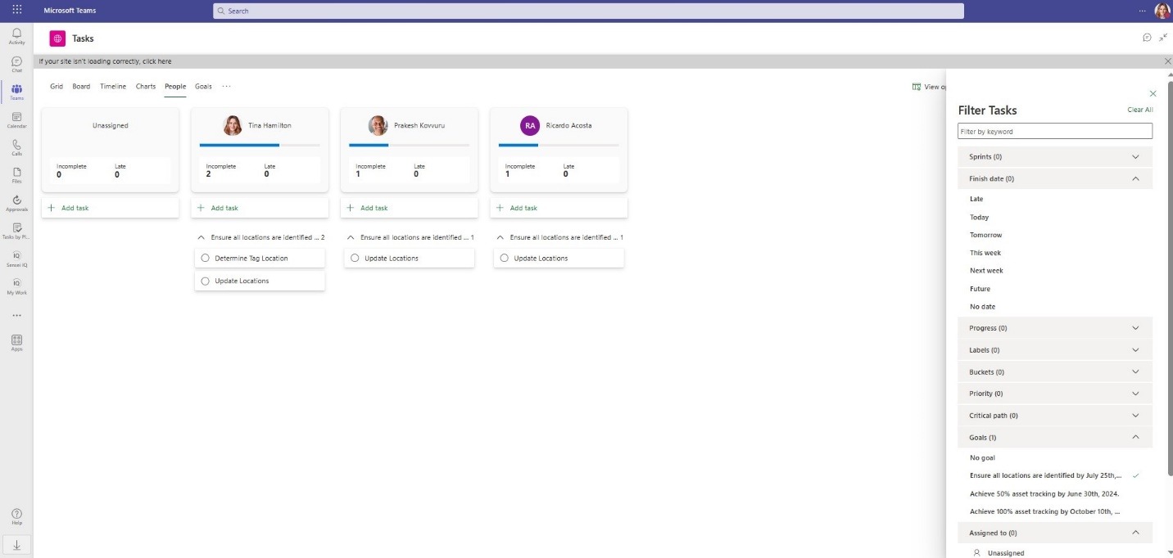
Task: Expand the Buckets filter section
Action: coord(1055,371)
